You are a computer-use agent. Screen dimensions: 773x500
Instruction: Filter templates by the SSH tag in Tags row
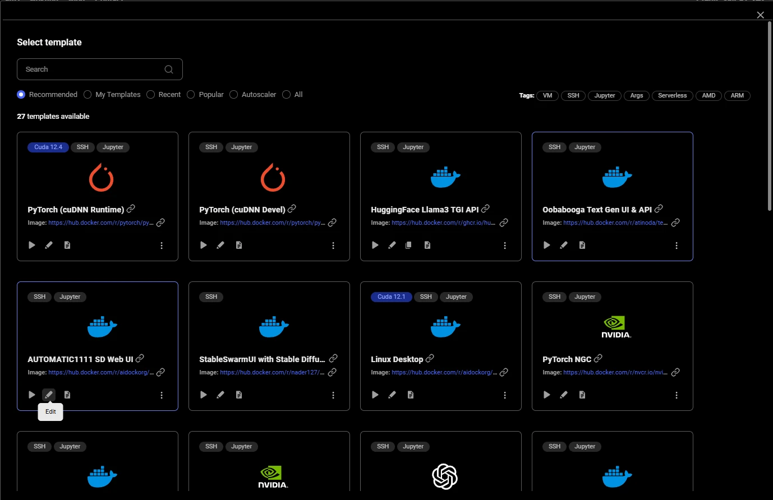click(x=573, y=96)
